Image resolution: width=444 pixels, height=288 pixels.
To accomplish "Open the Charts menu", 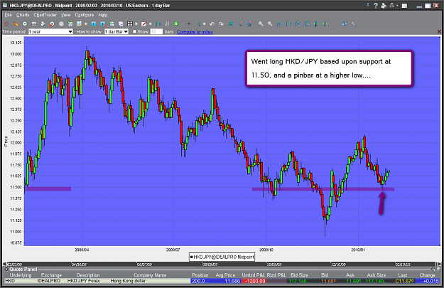I will click(x=23, y=15).
